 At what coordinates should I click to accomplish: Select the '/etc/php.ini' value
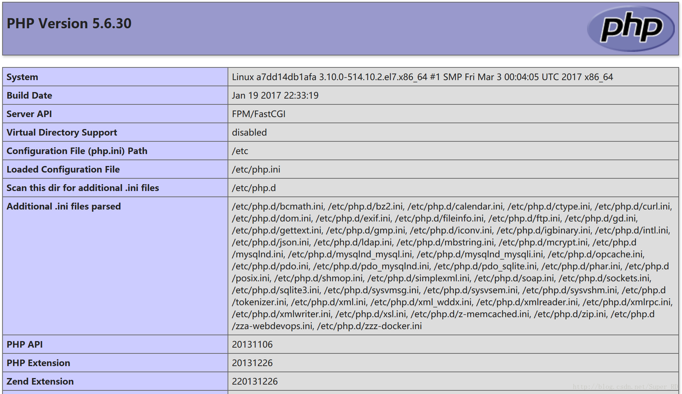tap(256, 170)
